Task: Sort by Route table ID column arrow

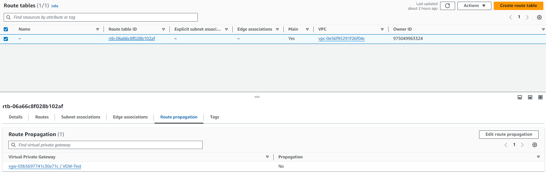Action: pos(163,29)
